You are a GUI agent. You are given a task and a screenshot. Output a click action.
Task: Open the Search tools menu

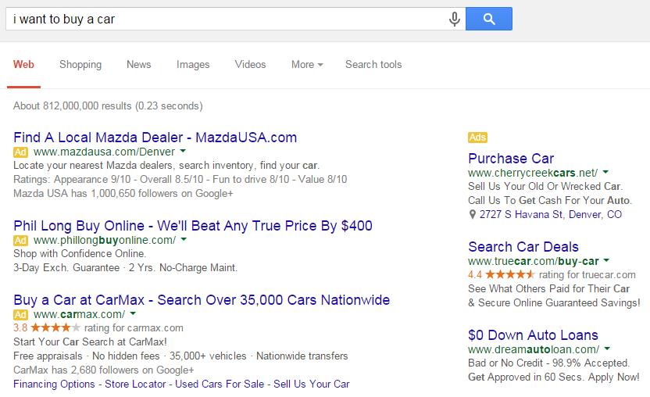point(373,65)
